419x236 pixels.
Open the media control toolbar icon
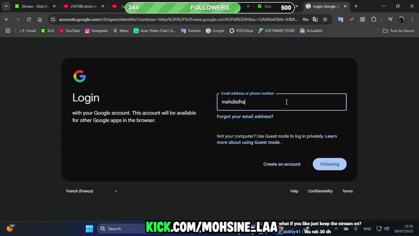point(390,19)
